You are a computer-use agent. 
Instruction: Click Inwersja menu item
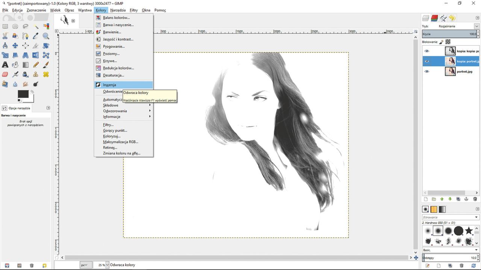[123, 85]
